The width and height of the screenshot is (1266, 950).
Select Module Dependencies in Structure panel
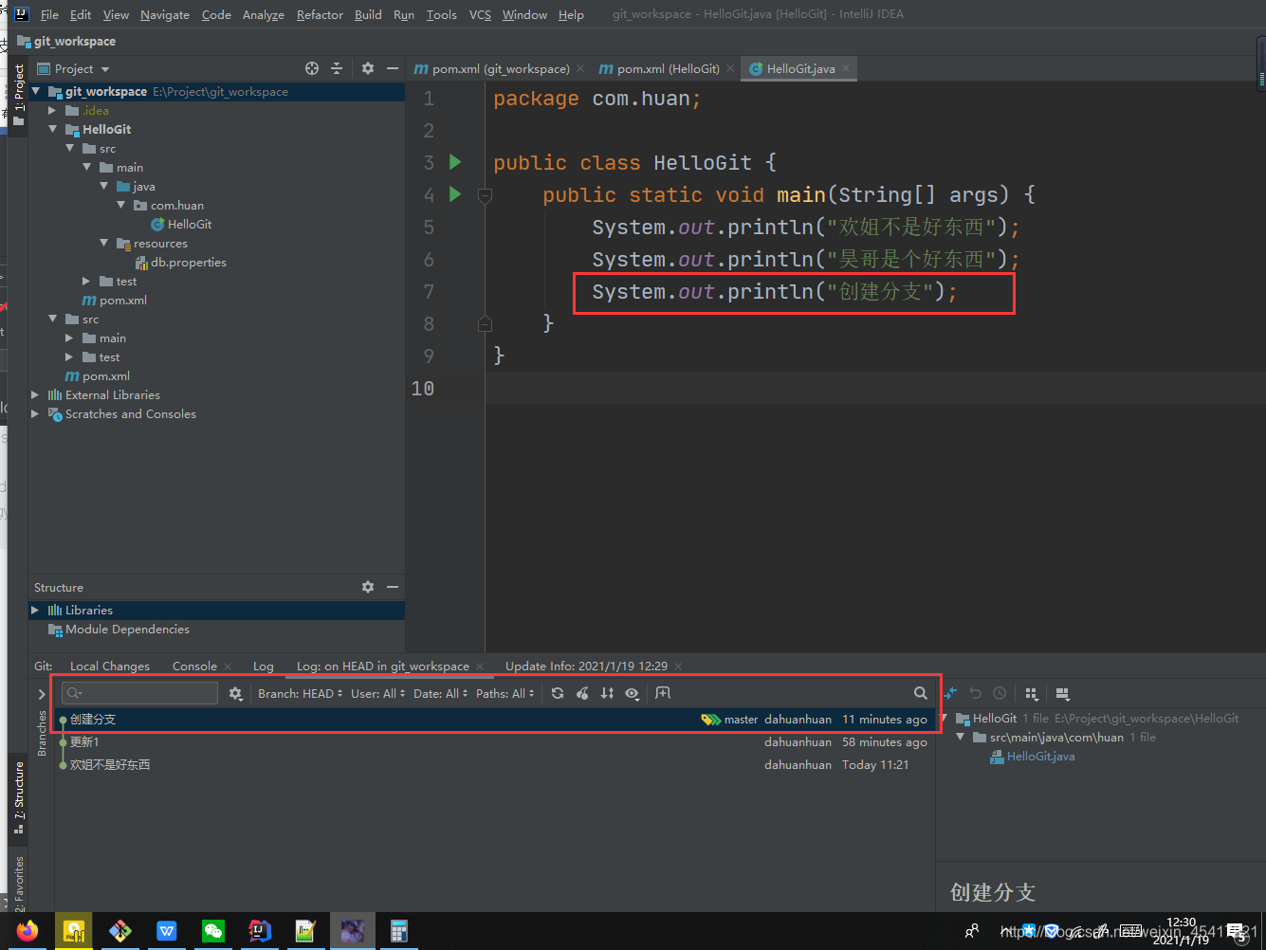127,629
